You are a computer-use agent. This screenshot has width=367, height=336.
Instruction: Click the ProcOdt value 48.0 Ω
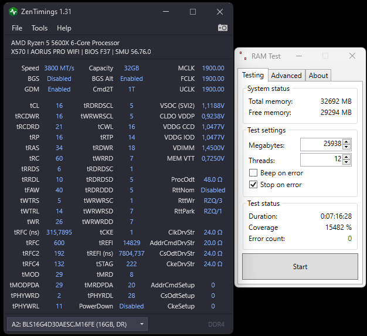[x=213, y=179]
